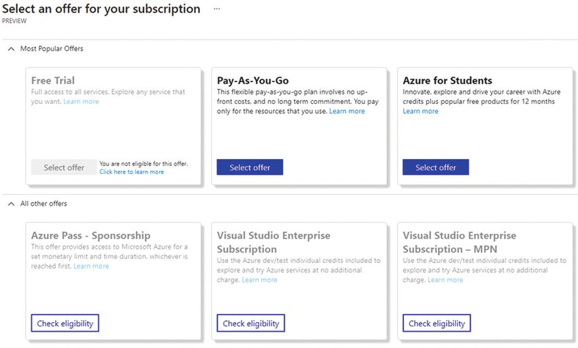The height and width of the screenshot is (348, 578).
Task: Click the greyed Select offer under Free Trial
Action: click(64, 167)
